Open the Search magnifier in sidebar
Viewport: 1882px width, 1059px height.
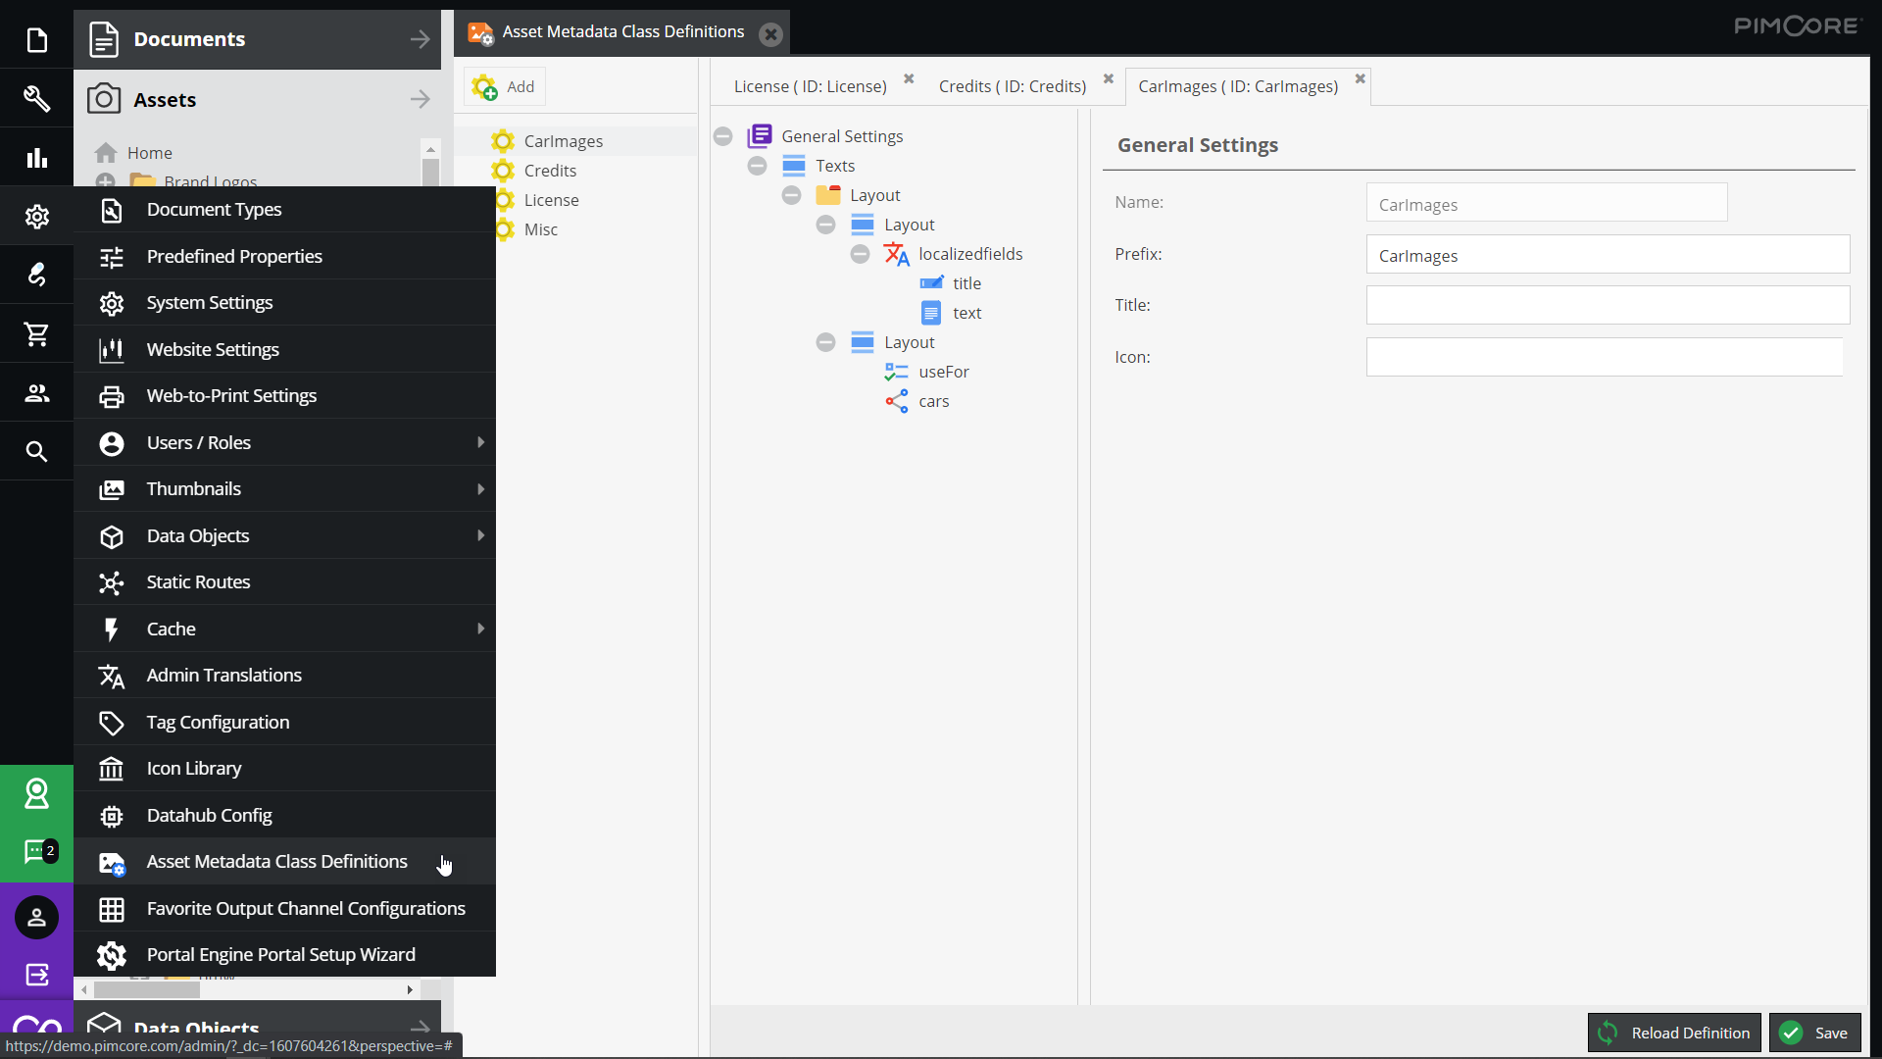pyautogui.click(x=36, y=451)
